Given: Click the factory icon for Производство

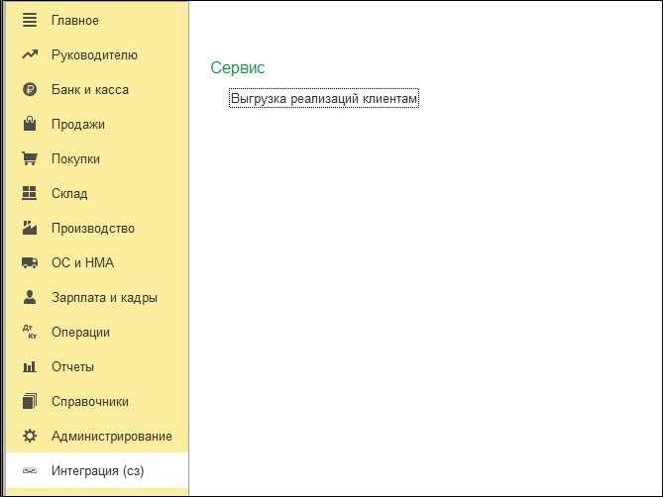Looking at the screenshot, I should point(30,229).
